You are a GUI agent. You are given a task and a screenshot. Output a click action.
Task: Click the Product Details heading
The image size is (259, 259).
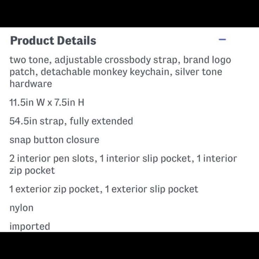(x=53, y=41)
